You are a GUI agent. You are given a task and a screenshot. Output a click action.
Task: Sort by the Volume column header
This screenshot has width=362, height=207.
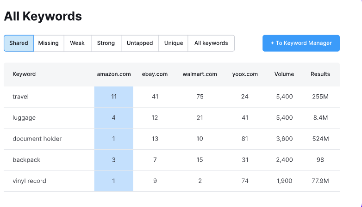[284, 74]
